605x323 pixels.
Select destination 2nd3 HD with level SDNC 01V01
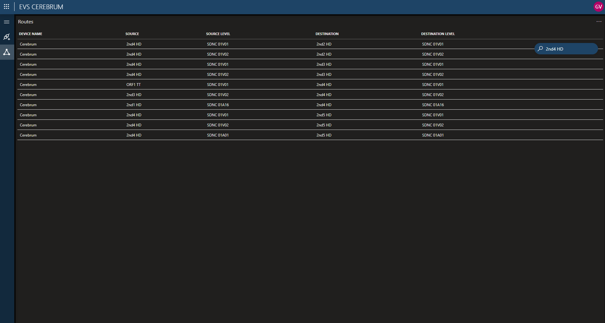click(324, 64)
